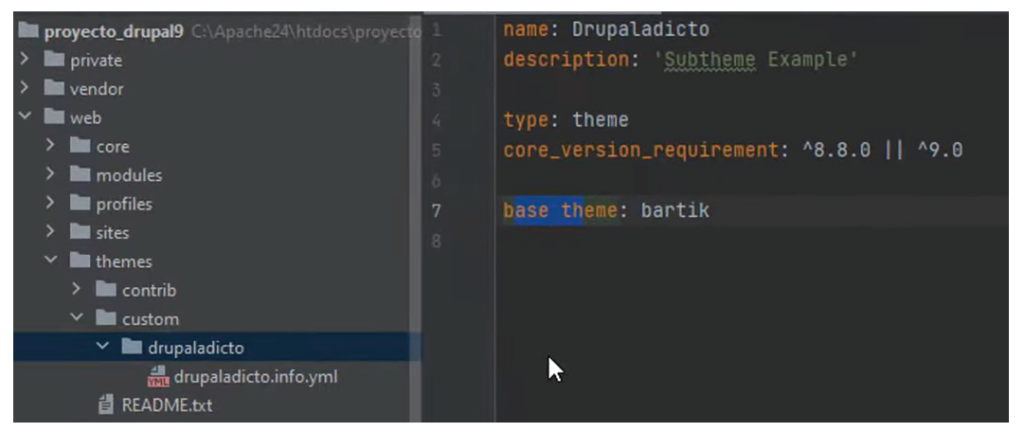This screenshot has height=432, width=1024.
Task: Expand the modules folder chevron
Action: pyautogui.click(x=50, y=174)
